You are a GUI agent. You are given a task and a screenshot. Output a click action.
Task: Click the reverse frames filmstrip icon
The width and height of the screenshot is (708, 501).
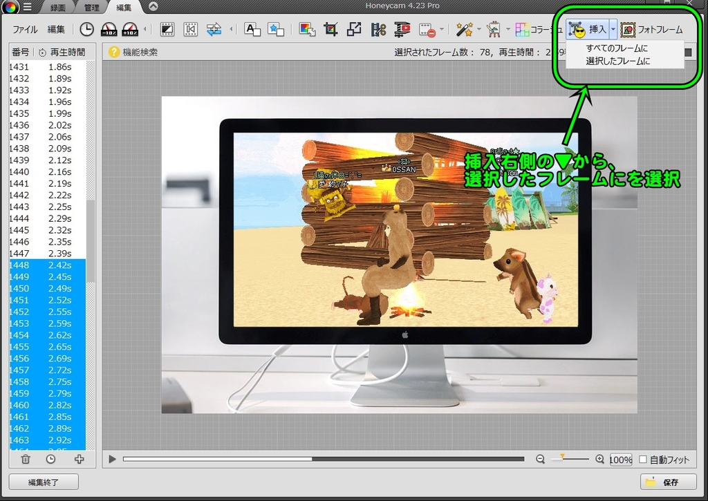click(191, 30)
